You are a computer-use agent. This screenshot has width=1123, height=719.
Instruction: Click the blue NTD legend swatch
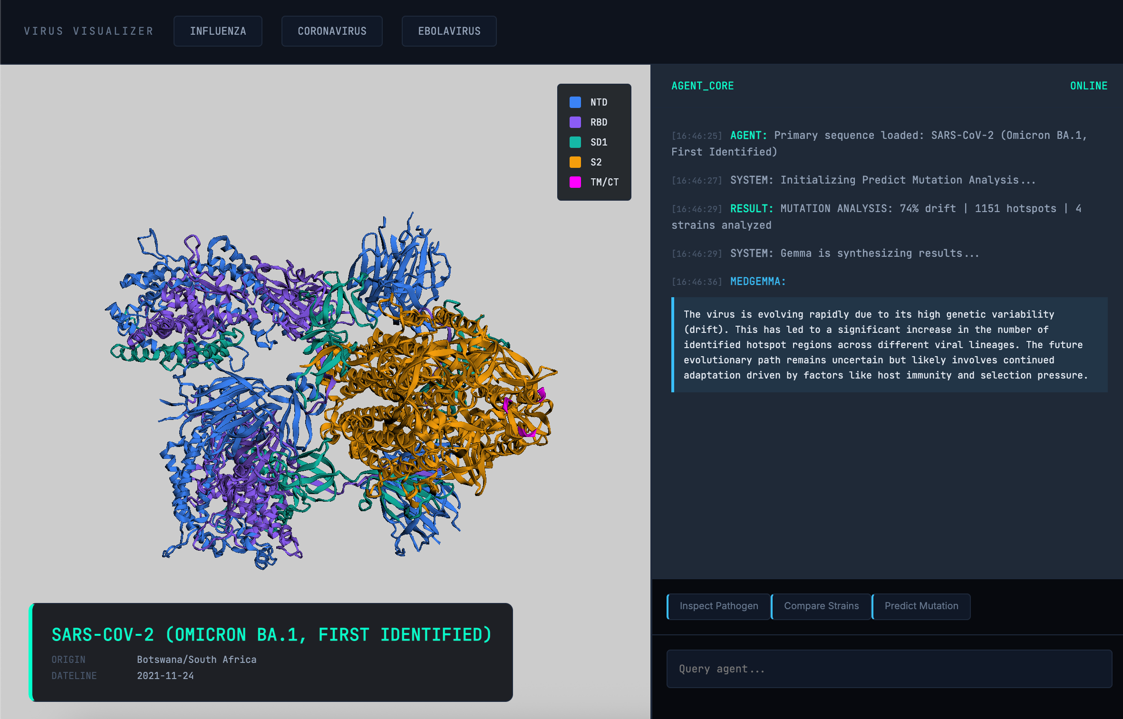pyautogui.click(x=575, y=102)
